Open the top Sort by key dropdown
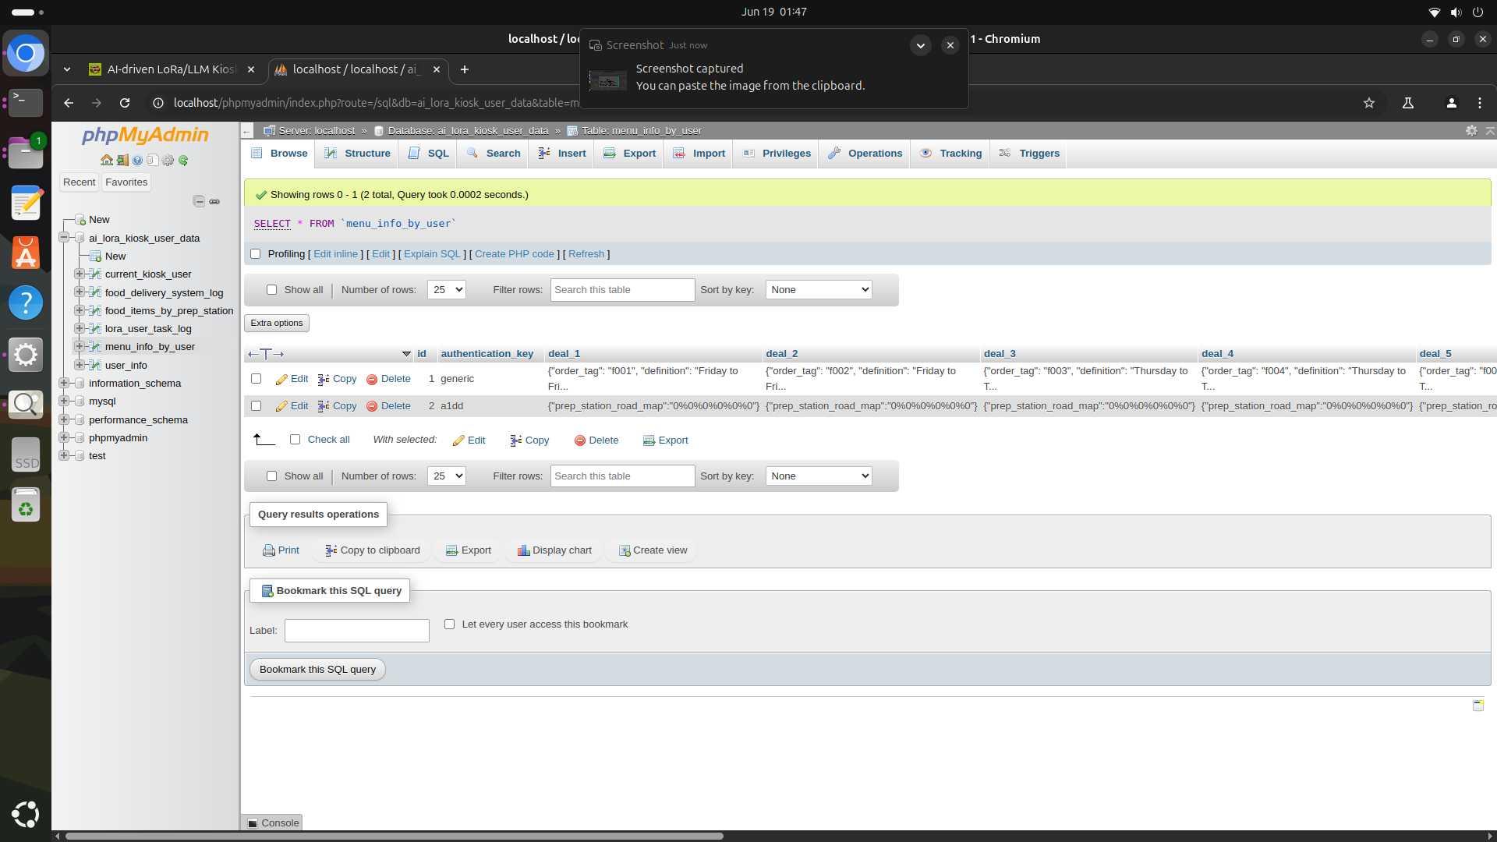The image size is (1497, 842). click(819, 290)
